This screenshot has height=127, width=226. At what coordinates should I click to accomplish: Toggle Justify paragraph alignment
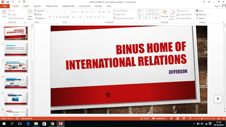pyautogui.click(x=98, y=17)
